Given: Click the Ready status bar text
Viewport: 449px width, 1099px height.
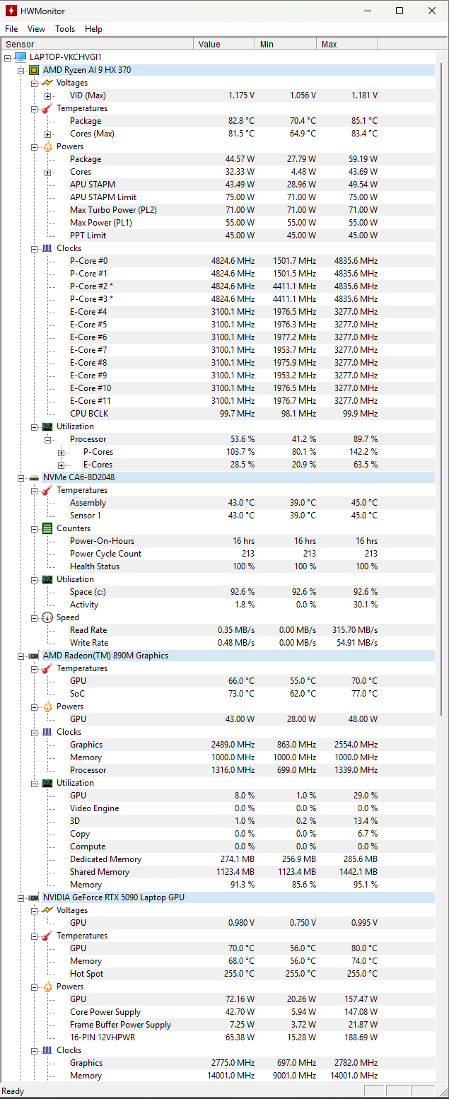Looking at the screenshot, I should (x=13, y=1091).
